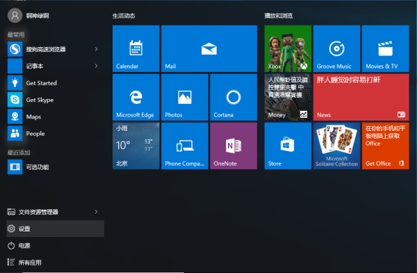Click the 最常用 section label
This screenshot has height=273, width=417.
pyautogui.click(x=16, y=35)
